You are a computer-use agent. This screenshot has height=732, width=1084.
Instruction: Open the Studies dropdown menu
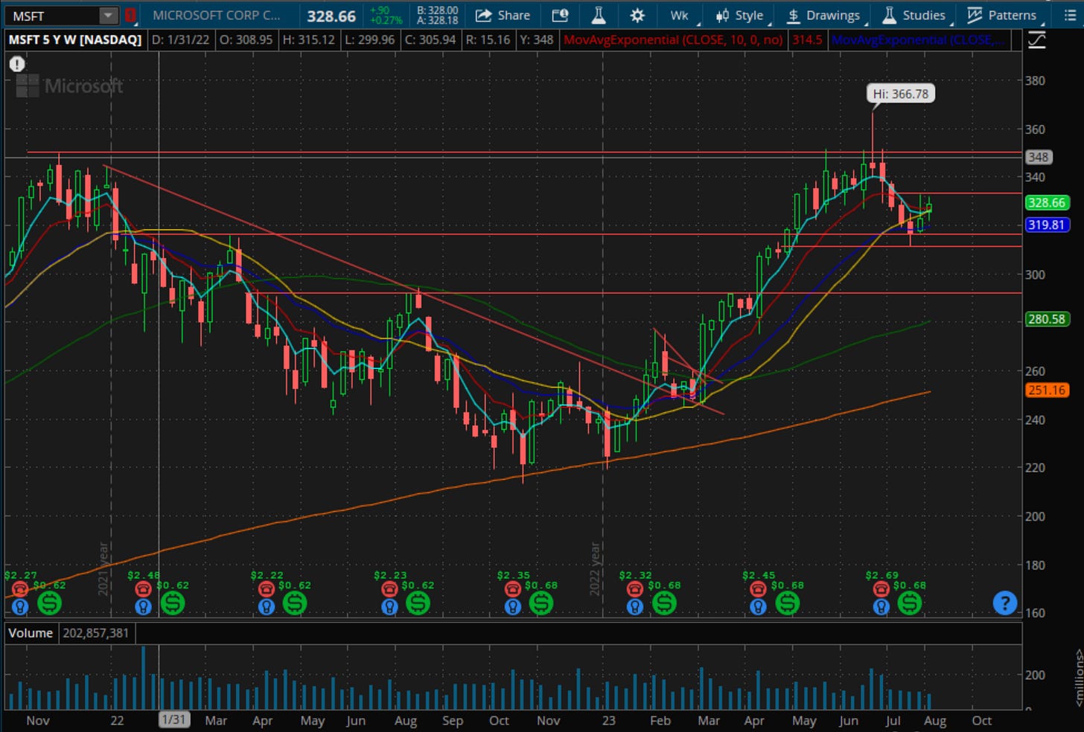(x=914, y=15)
